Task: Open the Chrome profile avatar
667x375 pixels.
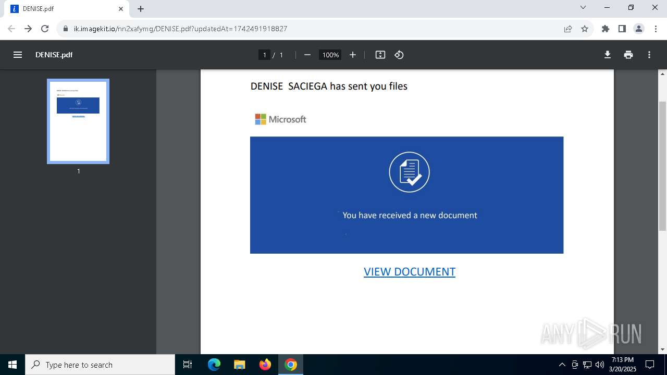Action: tap(639, 29)
